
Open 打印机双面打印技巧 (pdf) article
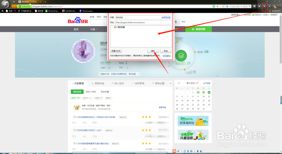[x=89, y=130]
